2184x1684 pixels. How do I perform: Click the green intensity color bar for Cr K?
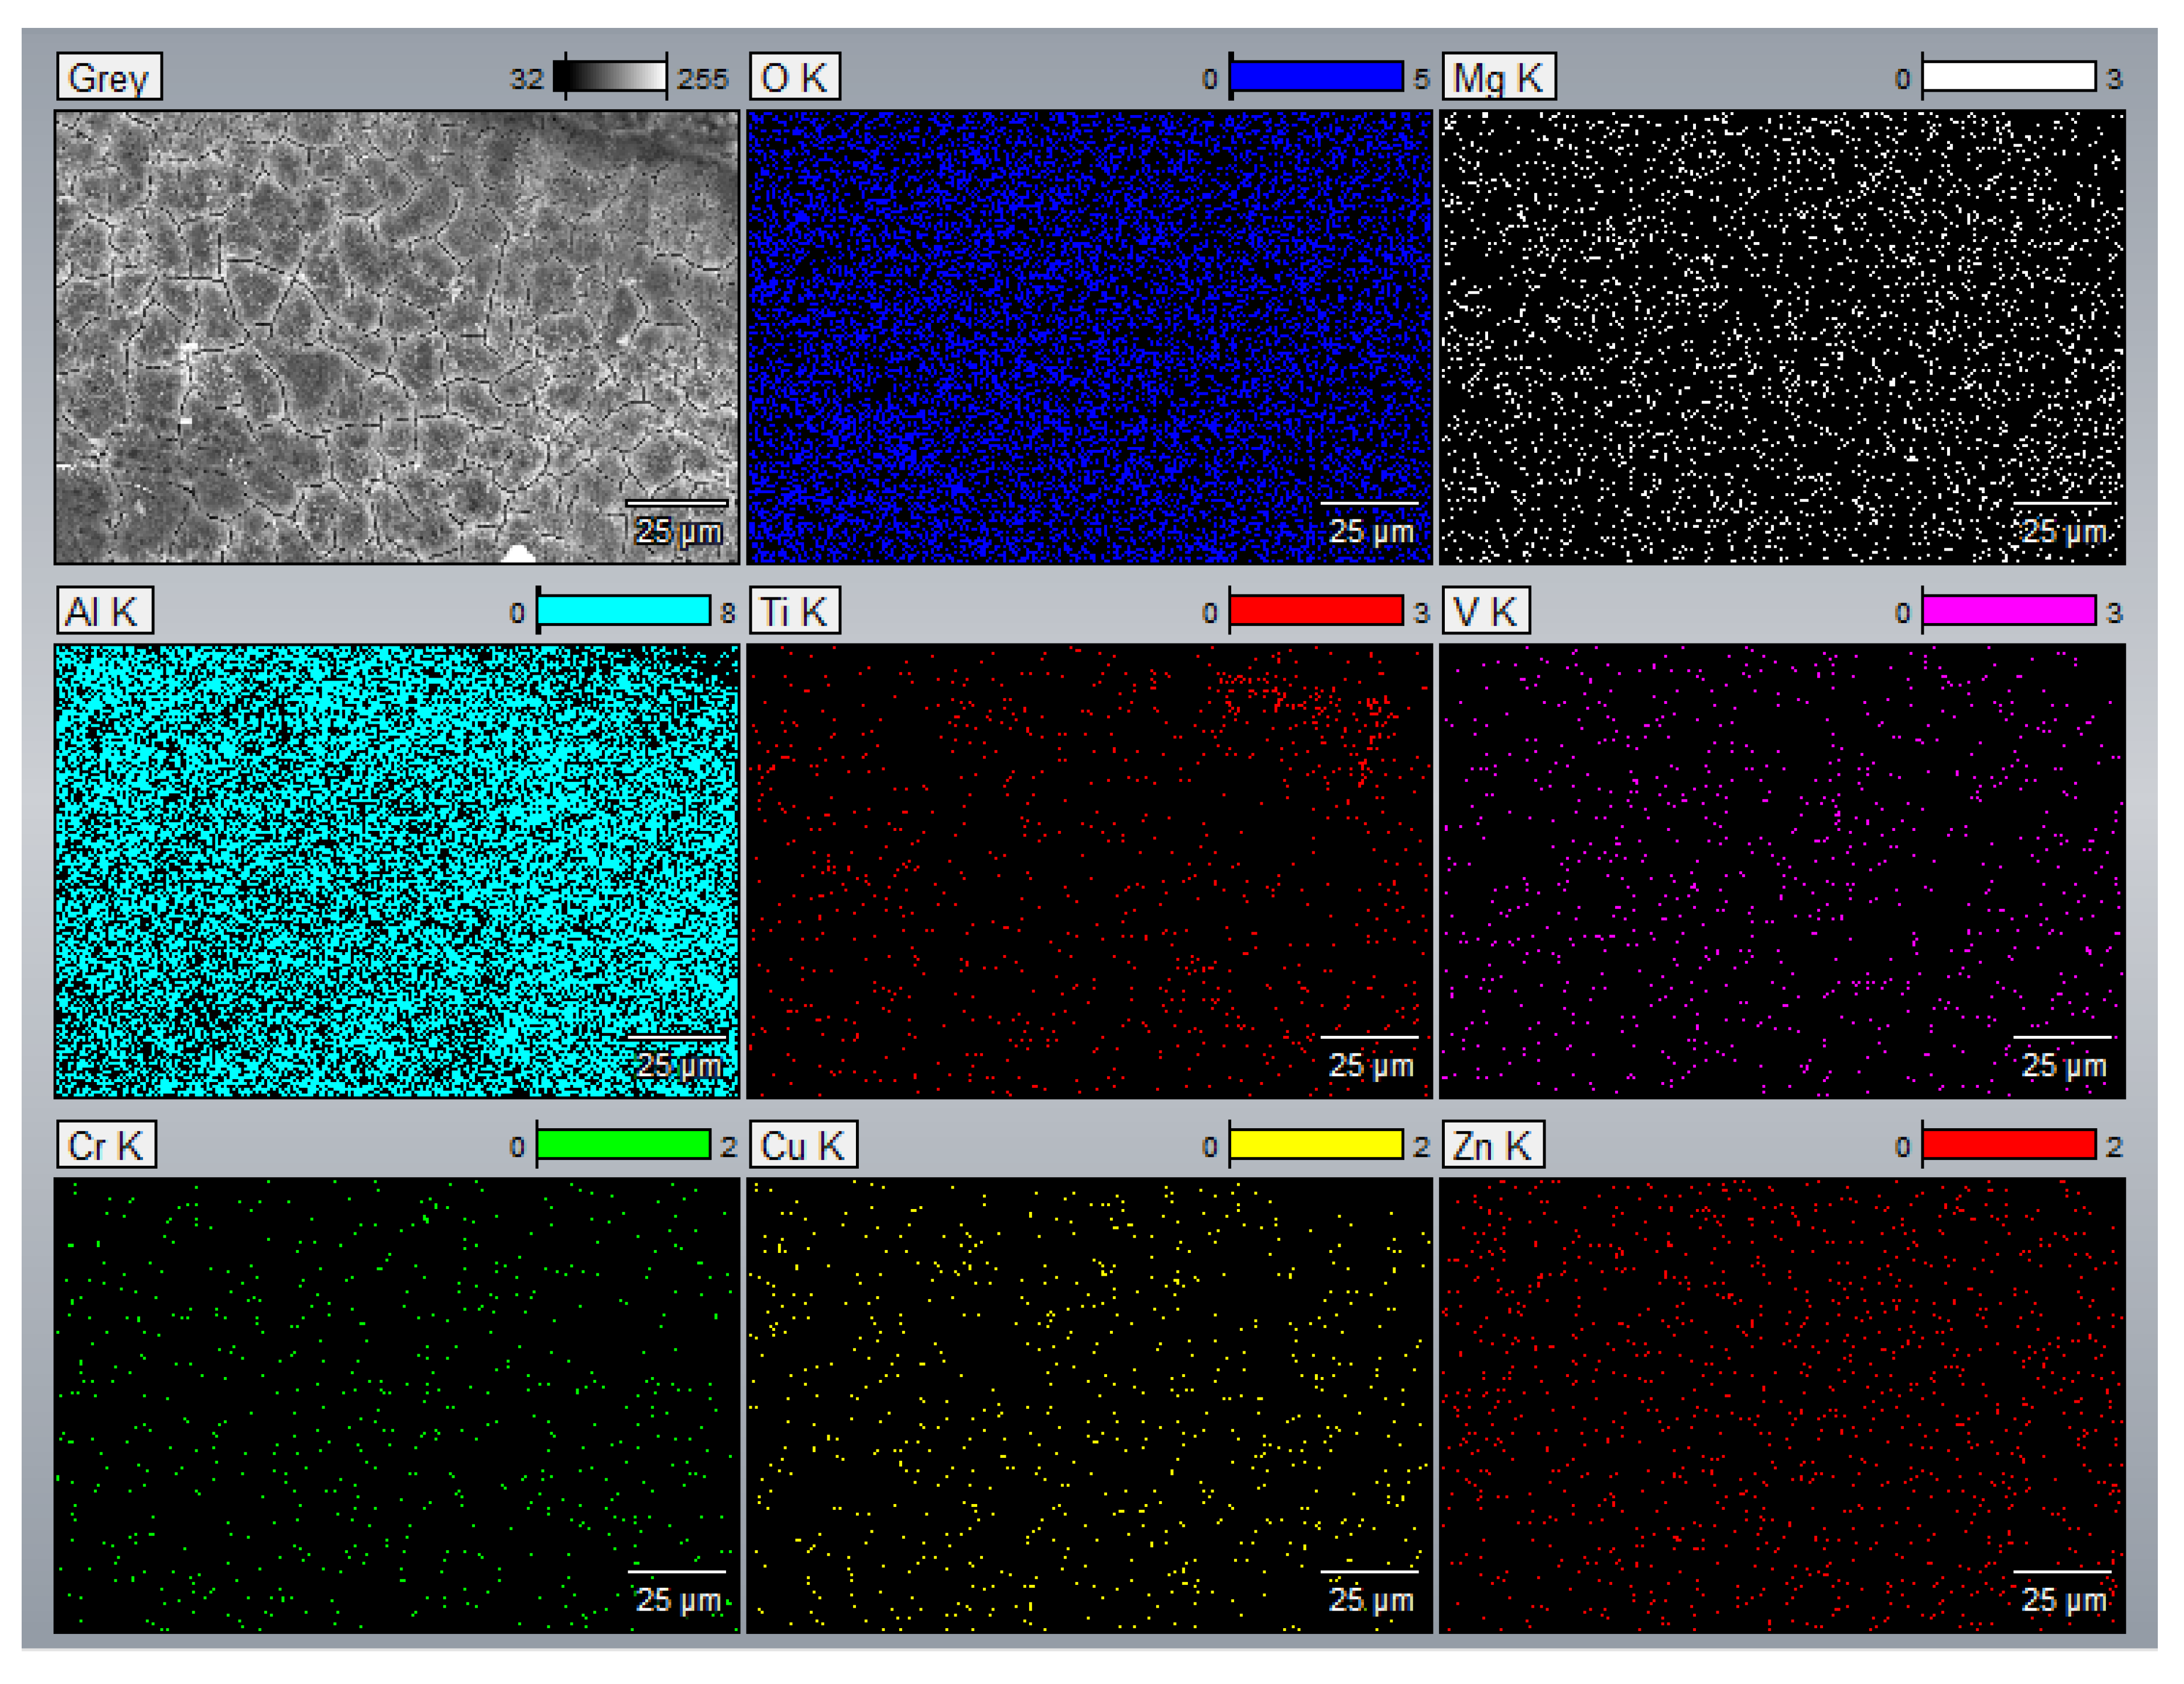pos(625,1144)
